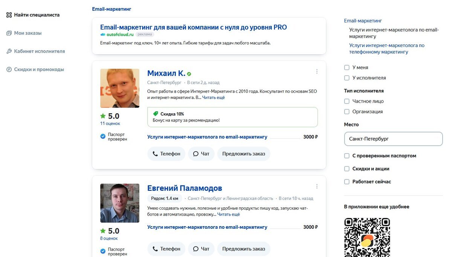Click the Кабинет исполнителя wrench icon

tap(9, 51)
